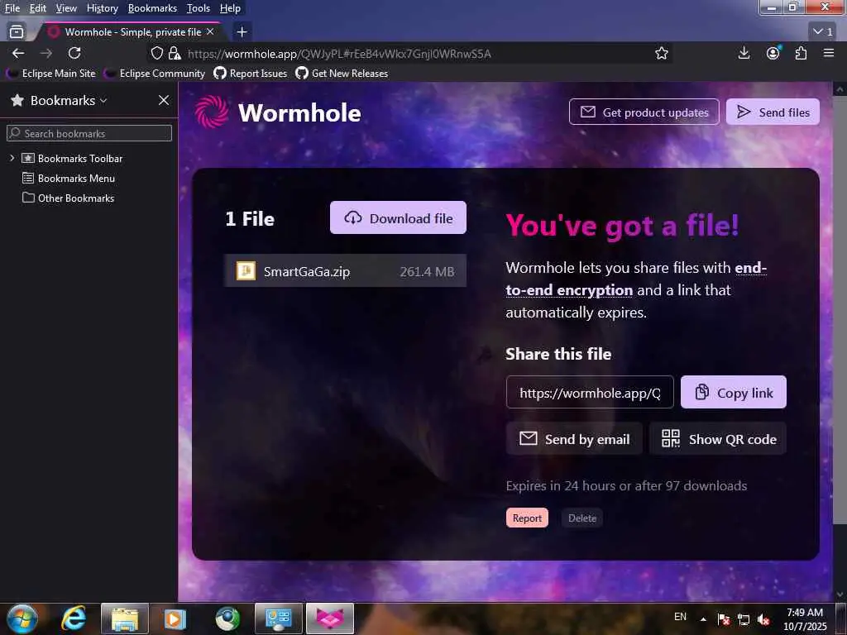Screen dimensions: 847x635
Task: Click the muted volume tray icon
Action: click(763, 619)
